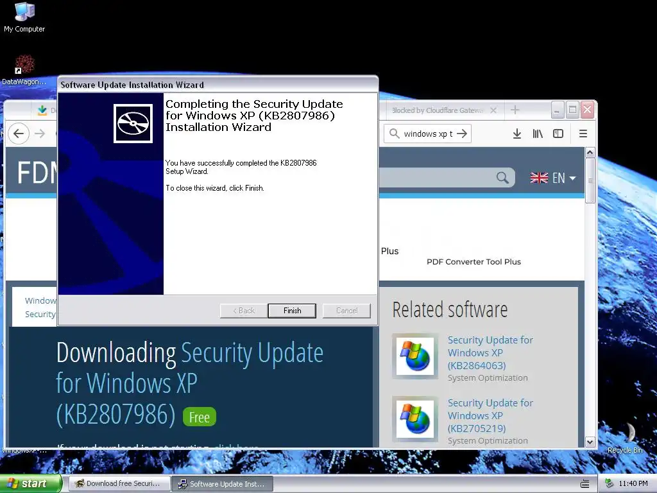The height and width of the screenshot is (493, 657).
Task: Click the browser search box text
Action: [x=428, y=134]
